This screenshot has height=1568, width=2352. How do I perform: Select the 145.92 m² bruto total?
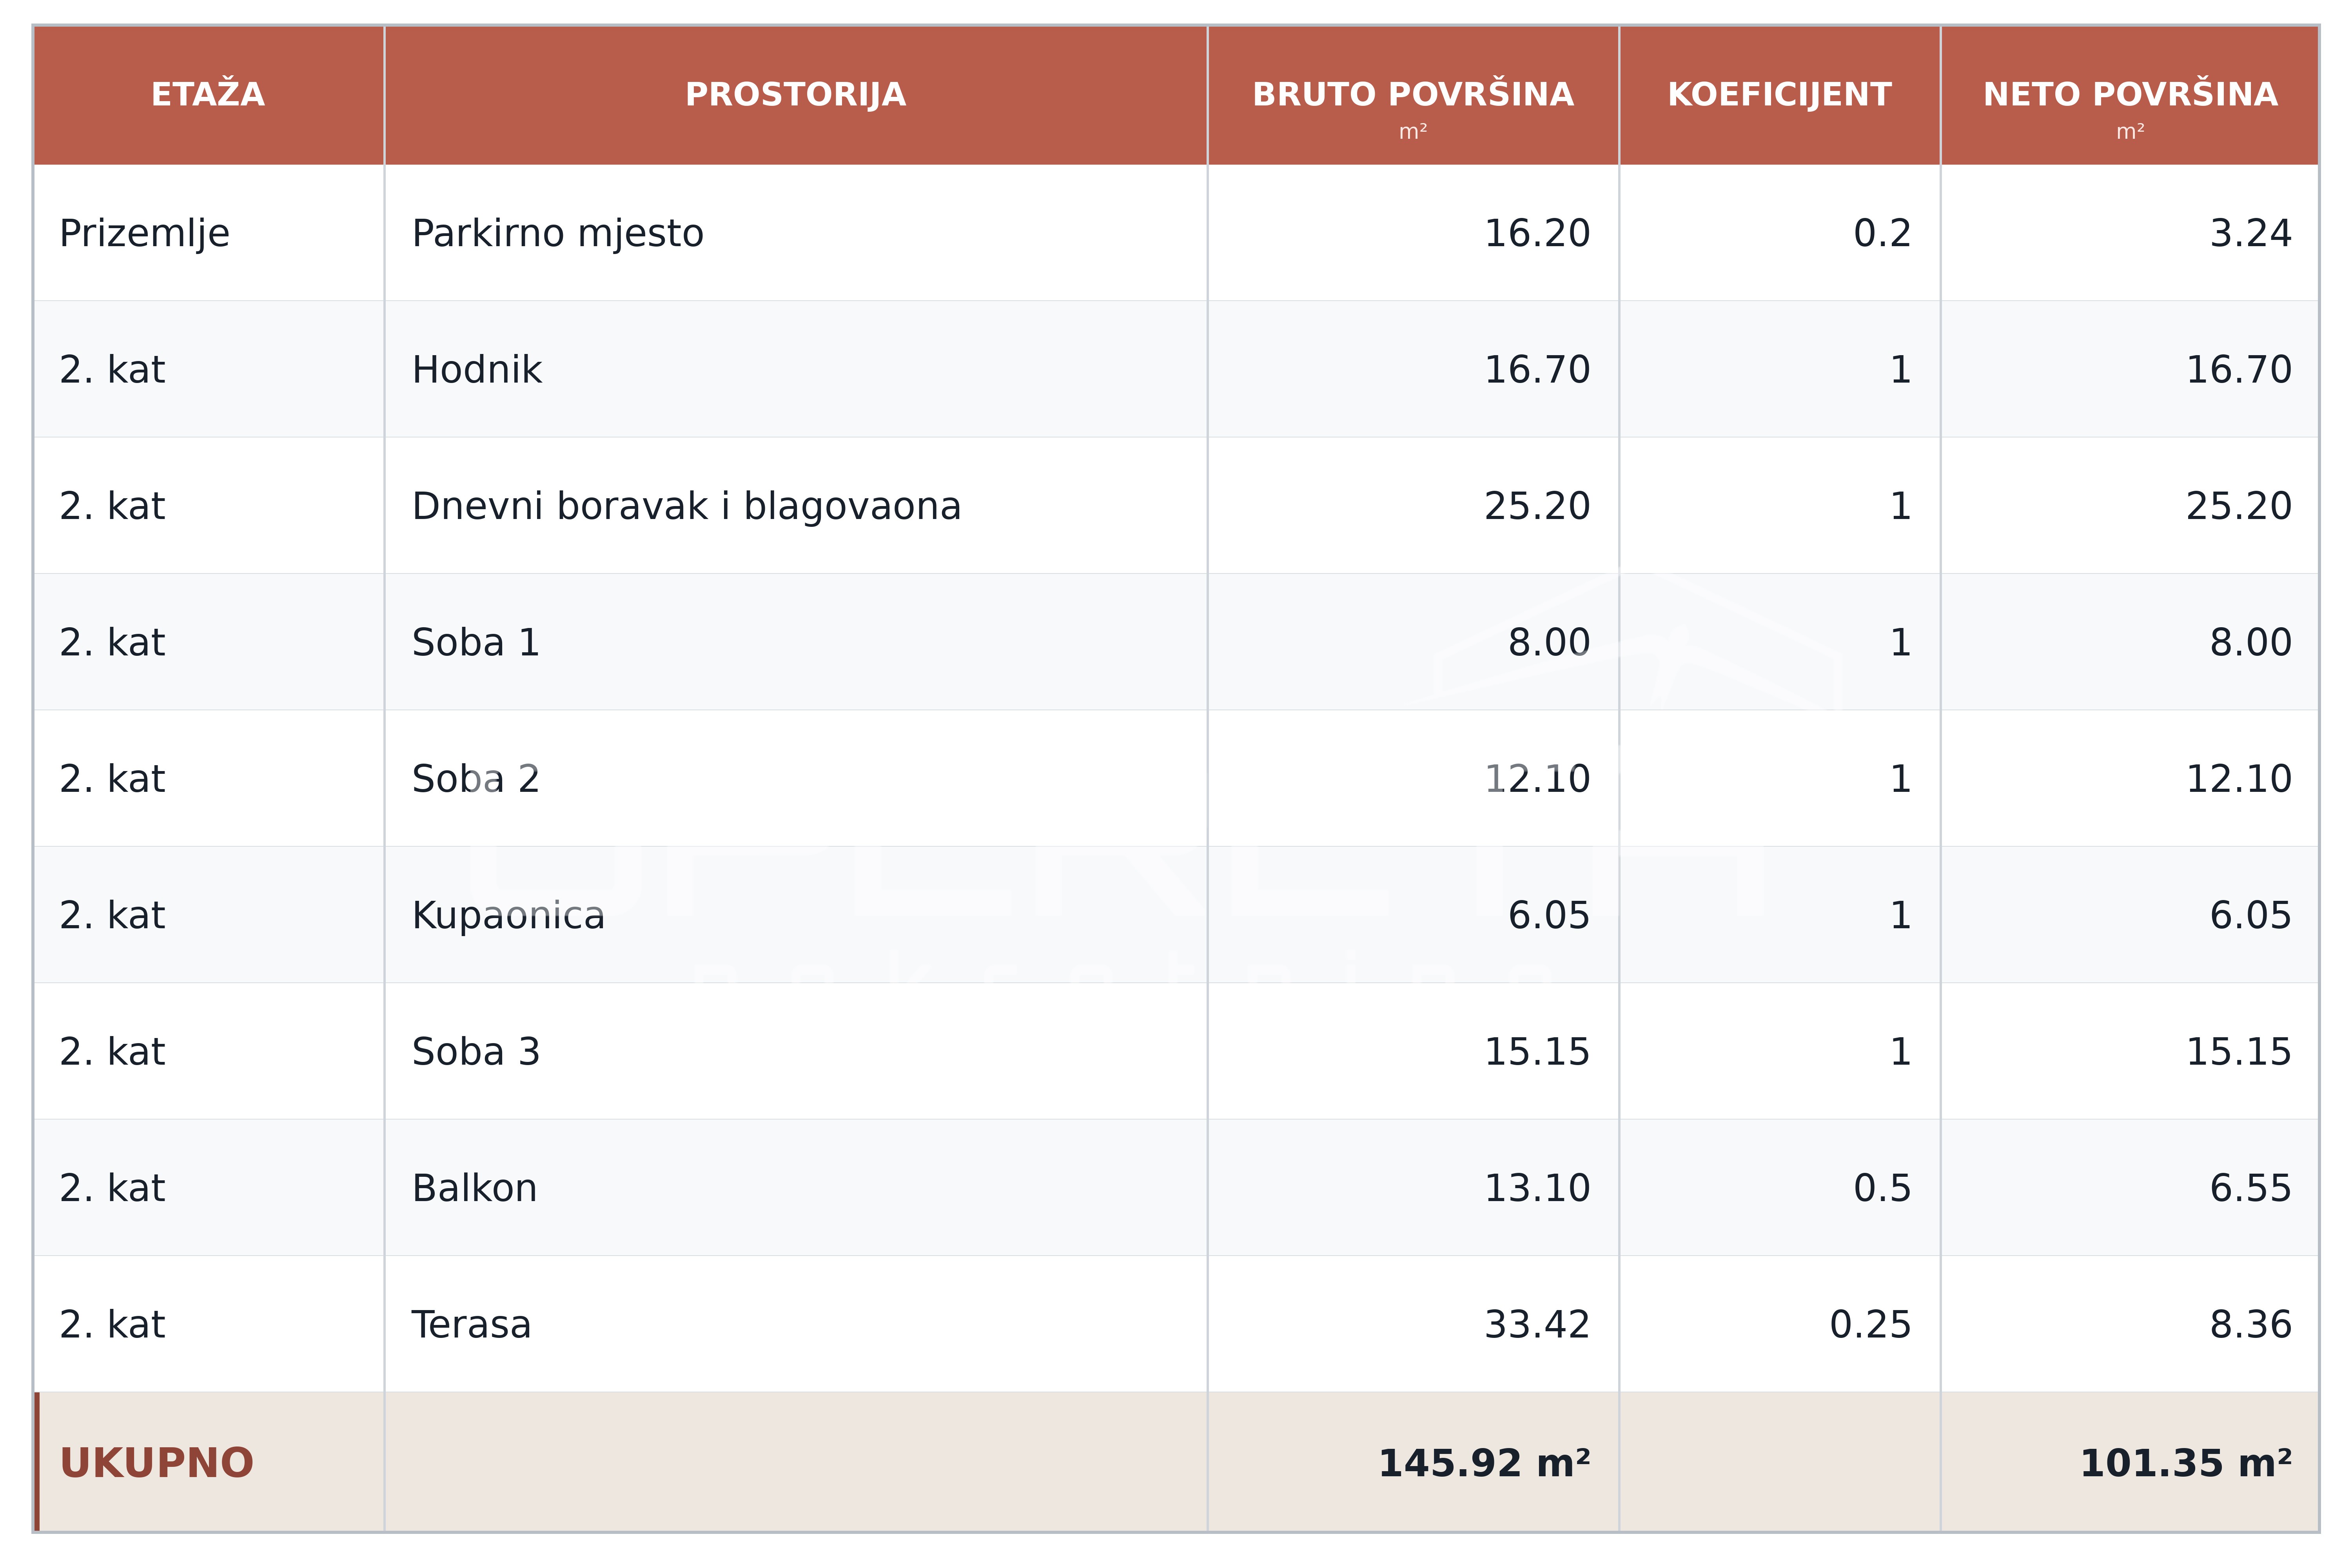1485,1463
